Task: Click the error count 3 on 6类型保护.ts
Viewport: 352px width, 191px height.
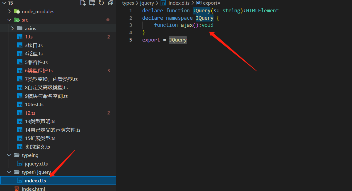Action: [109, 71]
